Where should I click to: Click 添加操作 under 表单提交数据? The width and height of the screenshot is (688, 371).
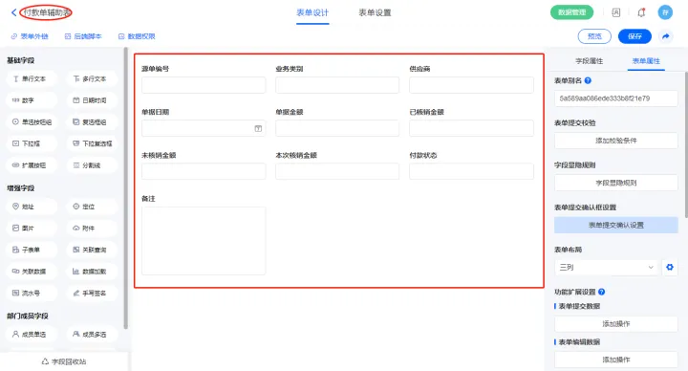616,324
